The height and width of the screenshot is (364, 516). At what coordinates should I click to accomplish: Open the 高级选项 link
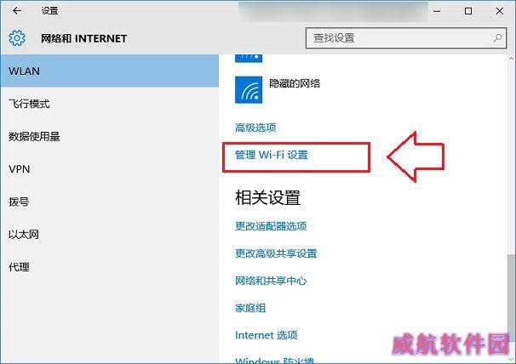[255, 128]
